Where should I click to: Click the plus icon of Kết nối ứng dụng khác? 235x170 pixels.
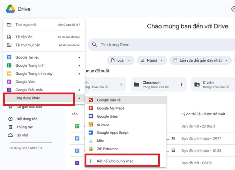(91, 161)
